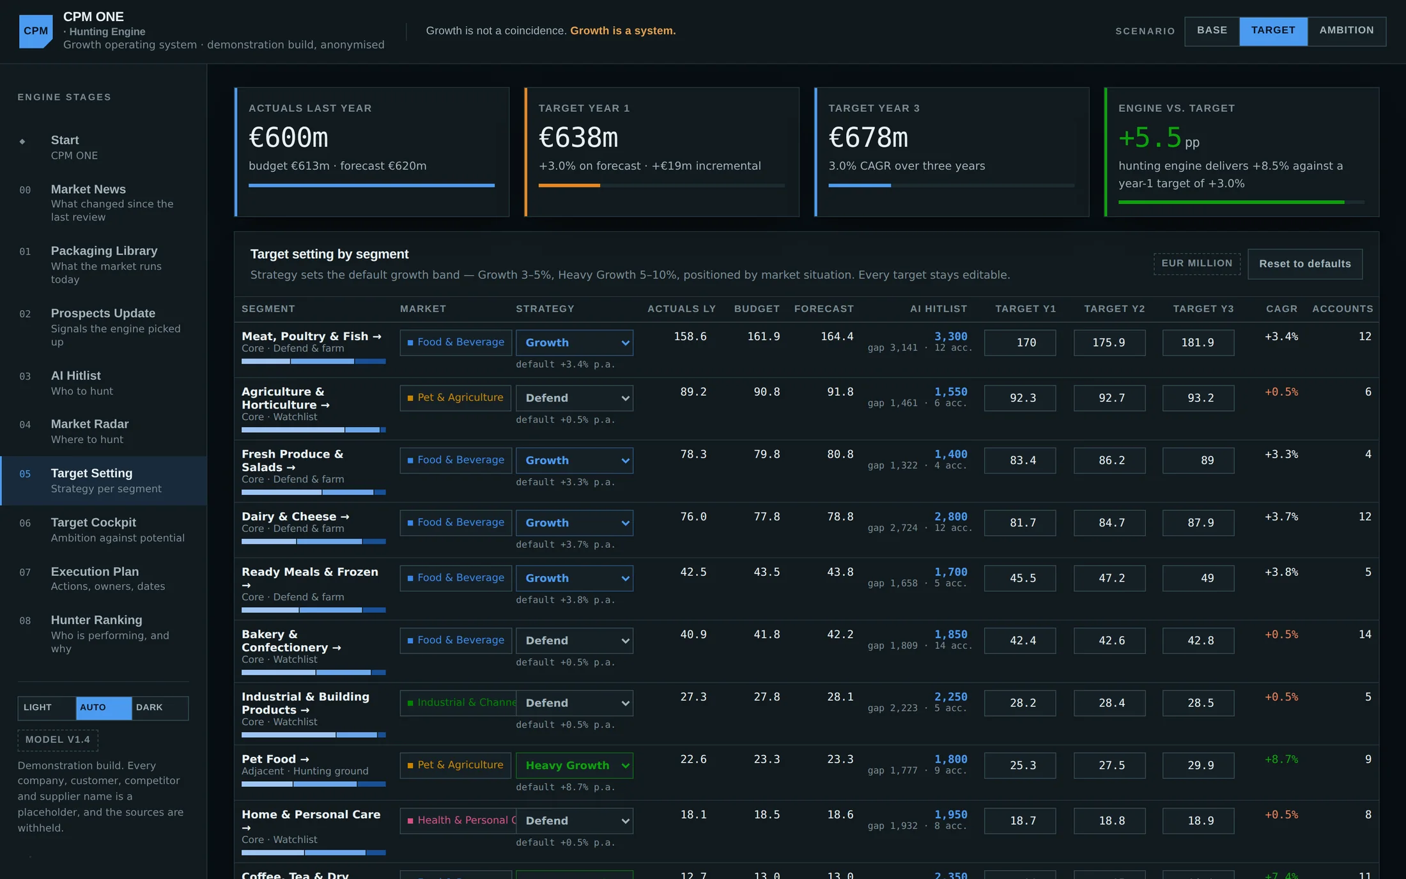
Task: Open the Hunter Ranking stage
Action: [104, 634]
